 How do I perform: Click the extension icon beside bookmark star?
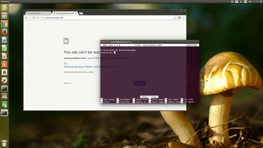pyautogui.click(x=179, y=18)
